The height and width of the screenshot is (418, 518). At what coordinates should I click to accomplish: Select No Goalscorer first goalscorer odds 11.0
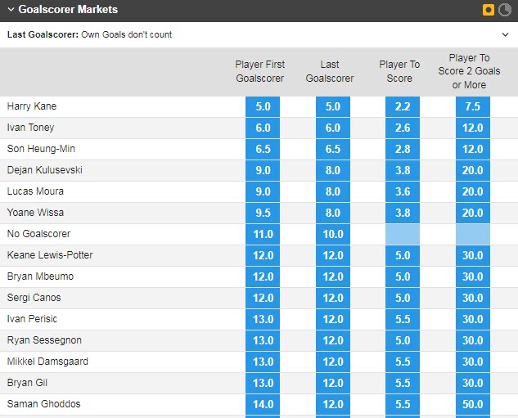click(x=263, y=234)
